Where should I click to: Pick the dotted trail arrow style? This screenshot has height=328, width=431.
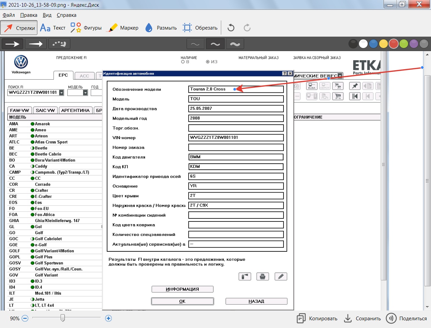[59, 44]
